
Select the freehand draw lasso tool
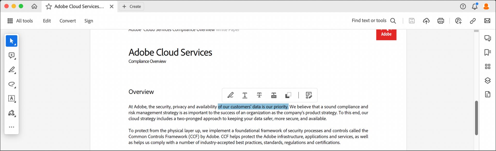(x=11, y=84)
